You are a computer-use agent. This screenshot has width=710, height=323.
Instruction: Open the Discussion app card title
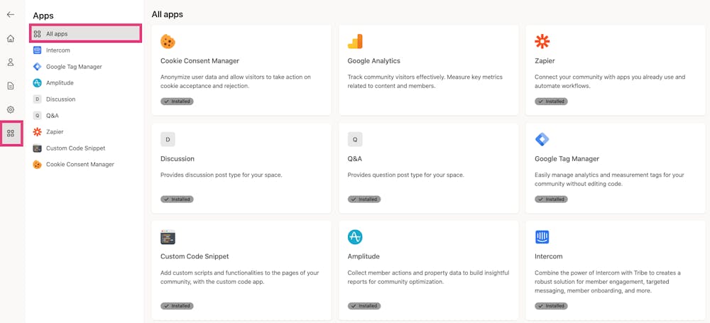177,159
